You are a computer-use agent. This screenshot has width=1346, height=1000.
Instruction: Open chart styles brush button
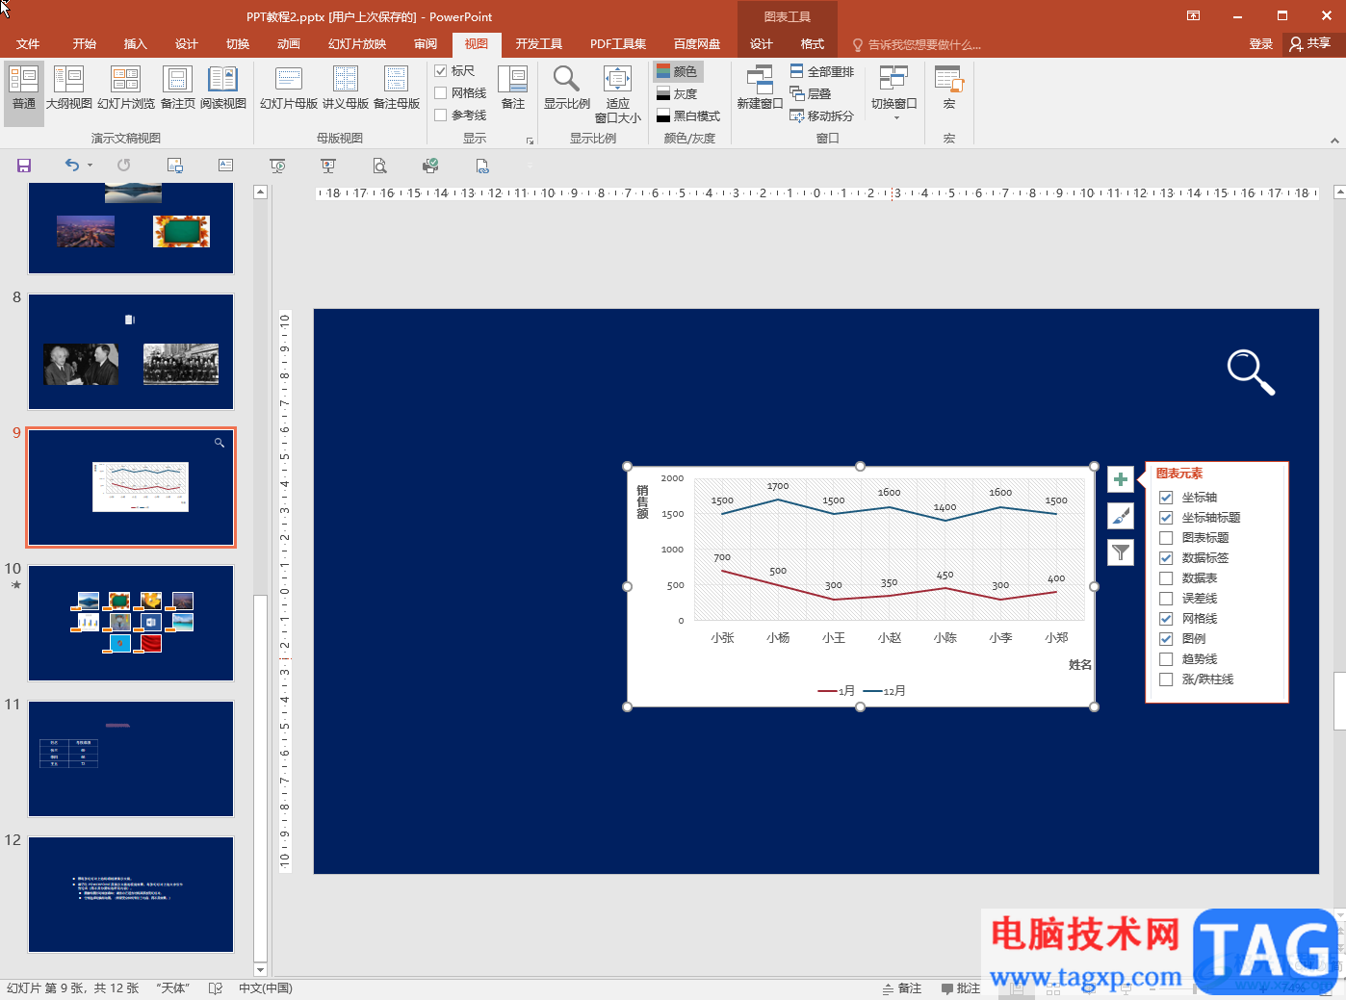[x=1121, y=516]
